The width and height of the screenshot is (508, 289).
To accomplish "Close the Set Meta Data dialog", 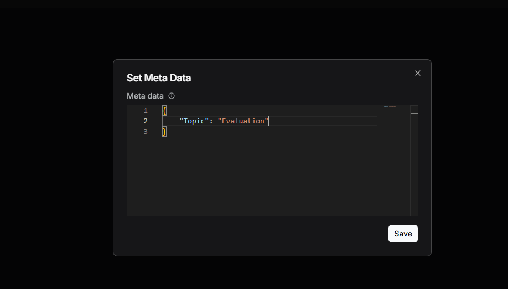I will pyautogui.click(x=418, y=73).
